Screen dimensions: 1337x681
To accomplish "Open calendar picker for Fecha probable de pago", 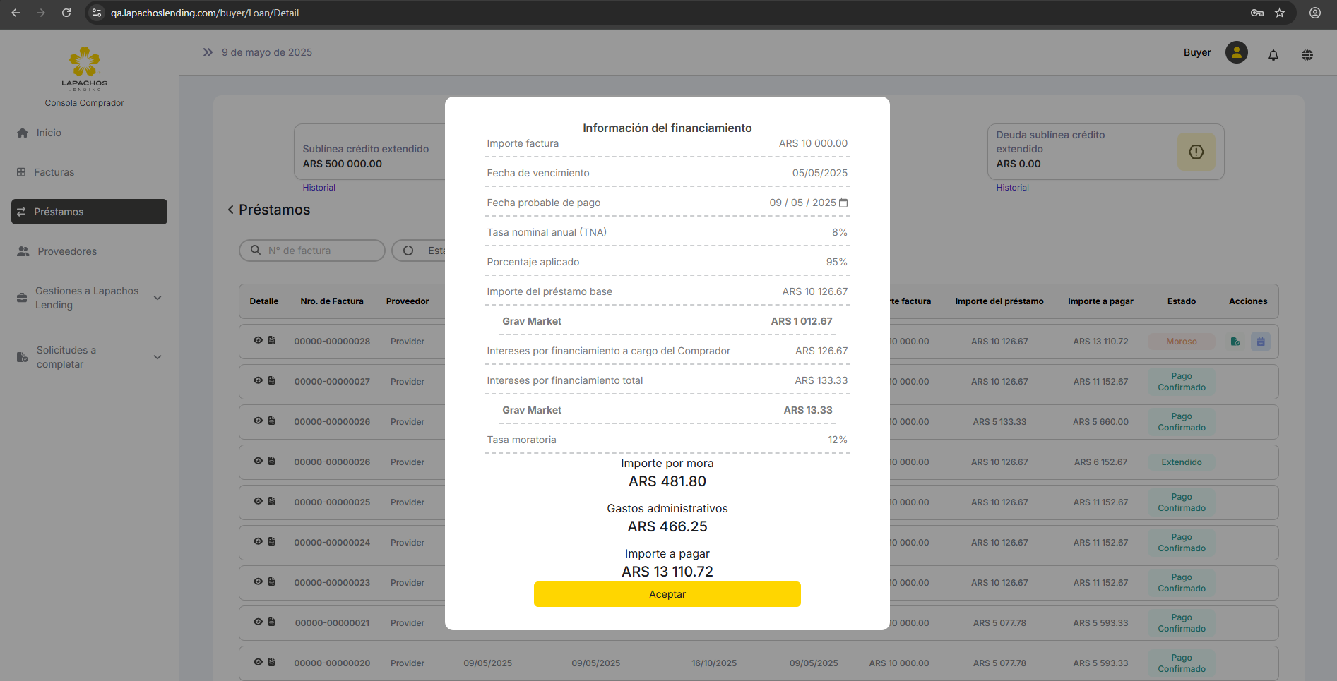I will pos(843,203).
